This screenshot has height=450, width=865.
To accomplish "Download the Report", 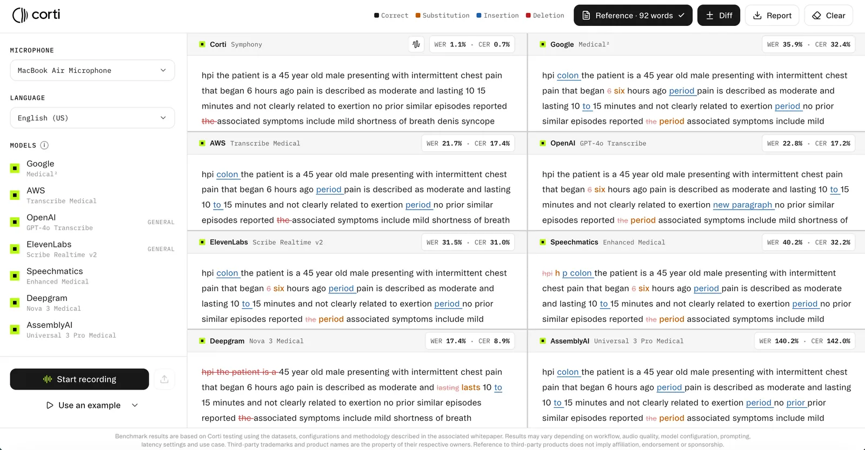I will [772, 16].
